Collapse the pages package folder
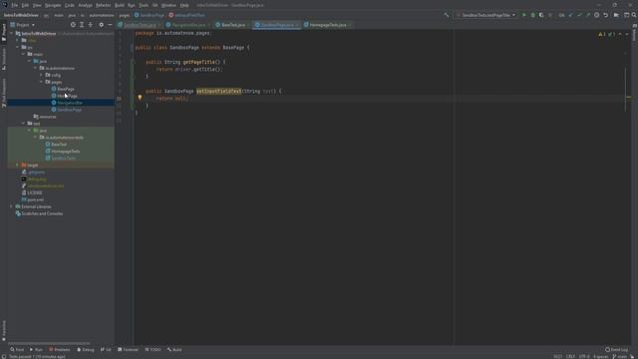The image size is (638, 359). tap(41, 82)
